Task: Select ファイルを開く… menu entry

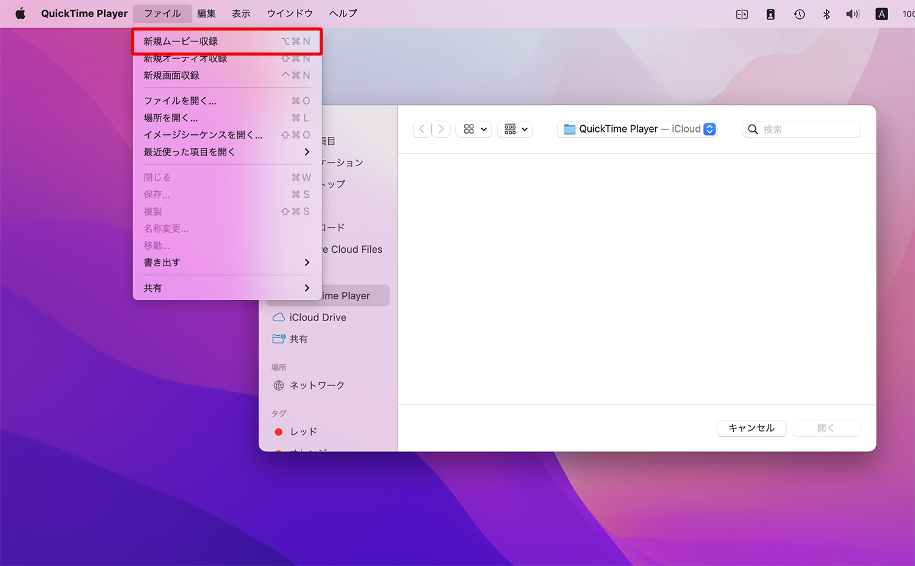Action: [x=227, y=101]
